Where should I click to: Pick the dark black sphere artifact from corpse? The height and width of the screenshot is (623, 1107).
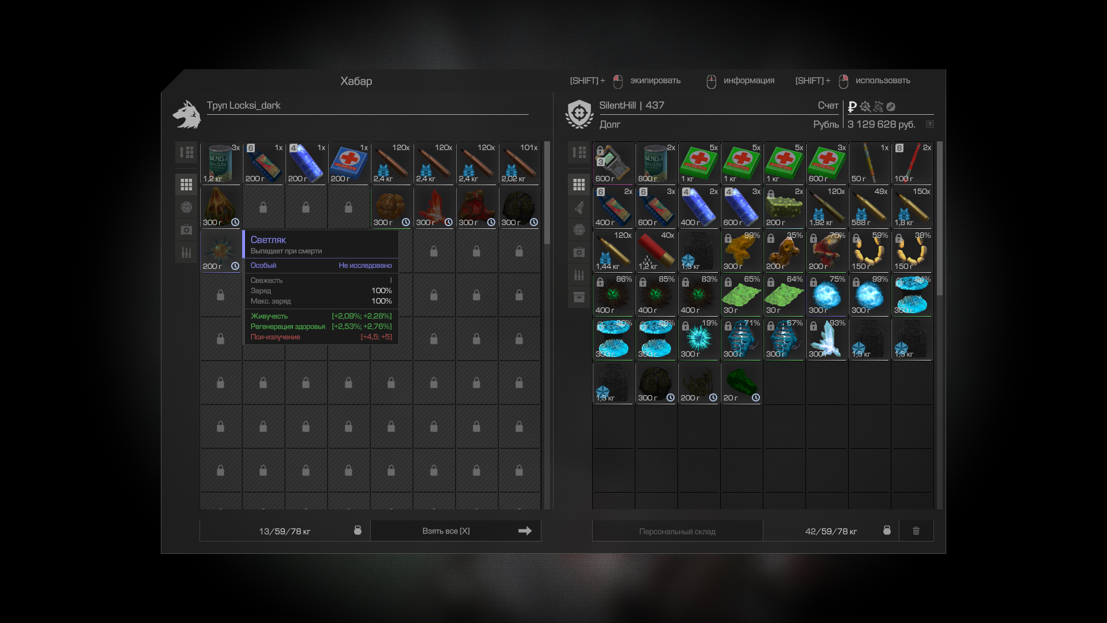(519, 207)
